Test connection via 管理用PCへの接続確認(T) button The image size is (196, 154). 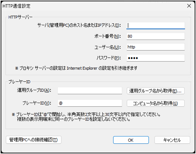pos(34,140)
